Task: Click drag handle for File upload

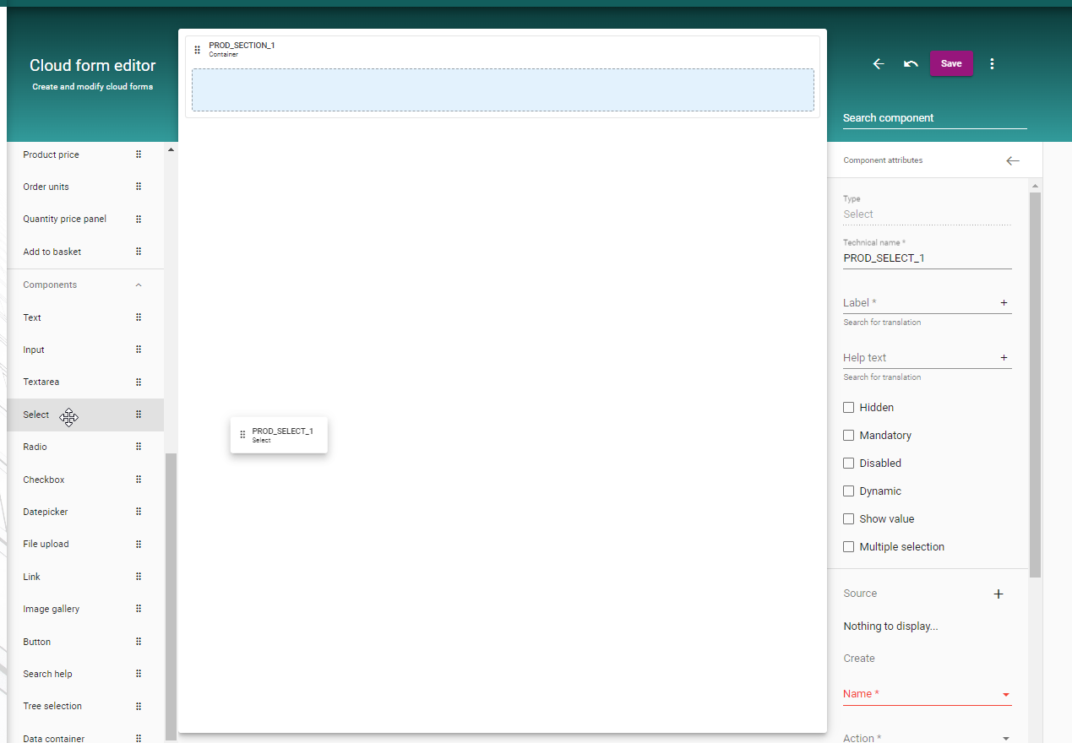Action: [139, 544]
